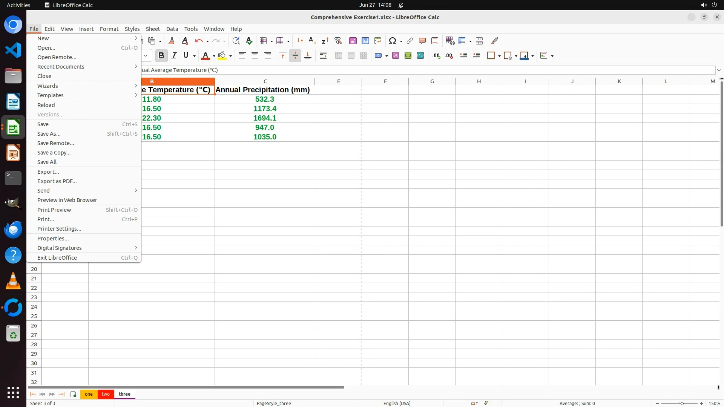Click the Clone Formatting paintbrush icon
The image size is (724, 407).
(x=172, y=41)
